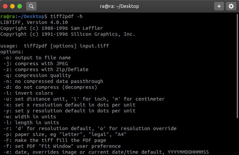Click the window title "ra@ra: ~/Desktop"

click(x=119, y=6)
